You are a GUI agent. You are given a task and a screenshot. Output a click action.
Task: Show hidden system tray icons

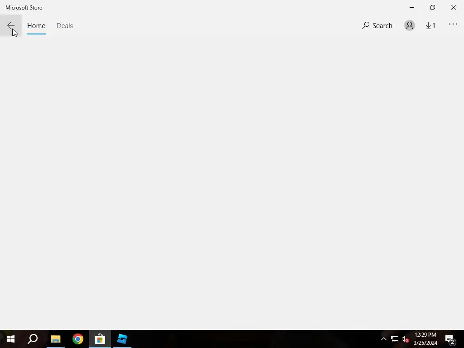383,339
